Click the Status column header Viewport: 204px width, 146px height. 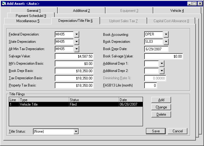(94, 100)
